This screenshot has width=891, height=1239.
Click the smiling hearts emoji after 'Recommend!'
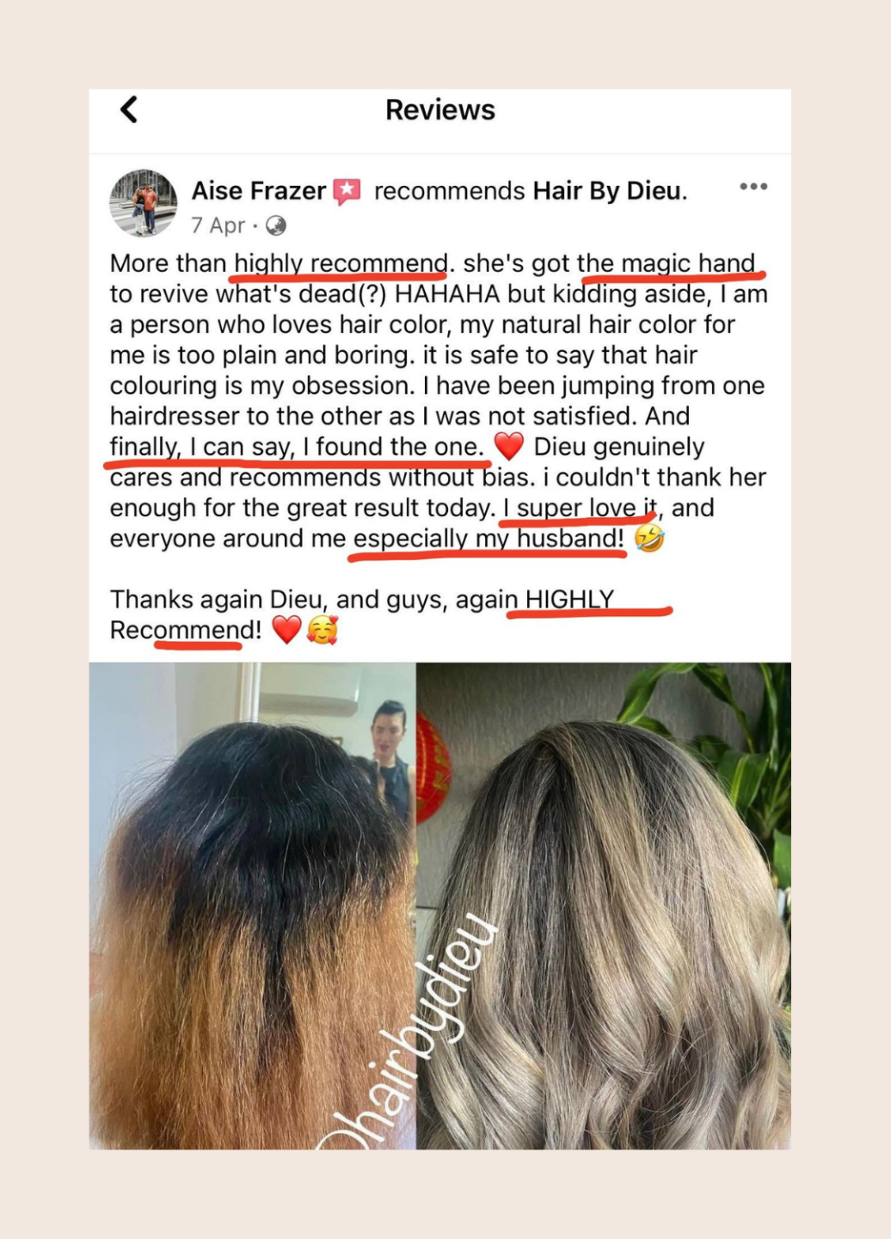(323, 631)
